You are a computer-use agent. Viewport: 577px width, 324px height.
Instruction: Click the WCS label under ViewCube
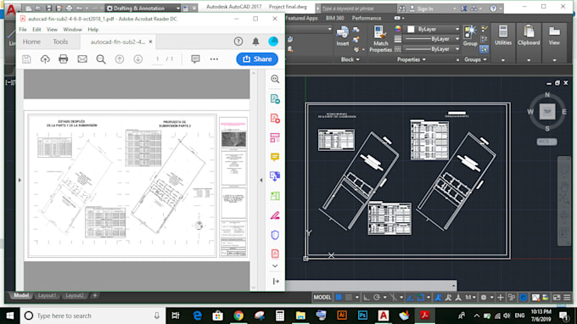click(x=546, y=142)
